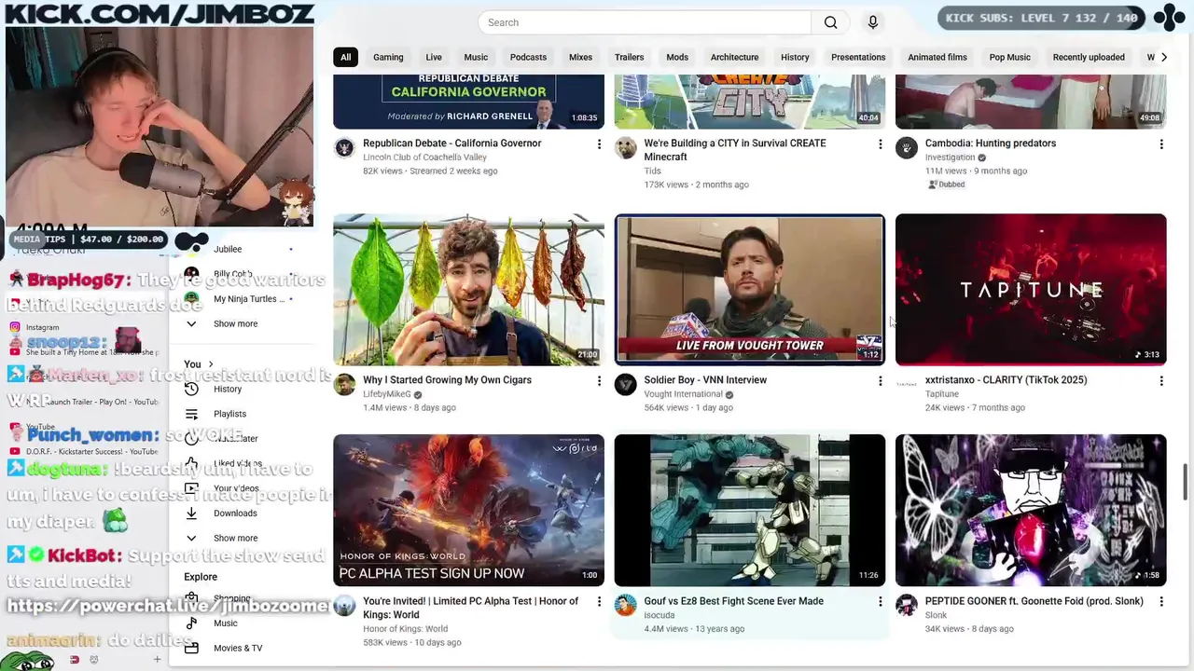Open Tids channel avatar

[x=626, y=148]
